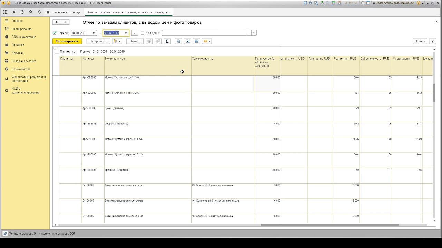Click the Найти... button
The width and height of the screenshot is (442, 248).
(135, 41)
